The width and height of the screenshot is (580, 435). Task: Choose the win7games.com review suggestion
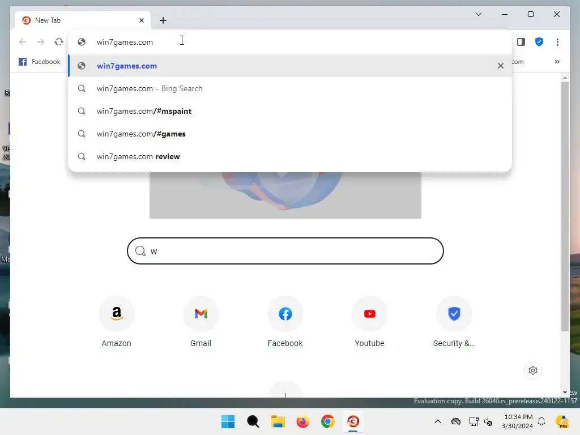point(291,156)
